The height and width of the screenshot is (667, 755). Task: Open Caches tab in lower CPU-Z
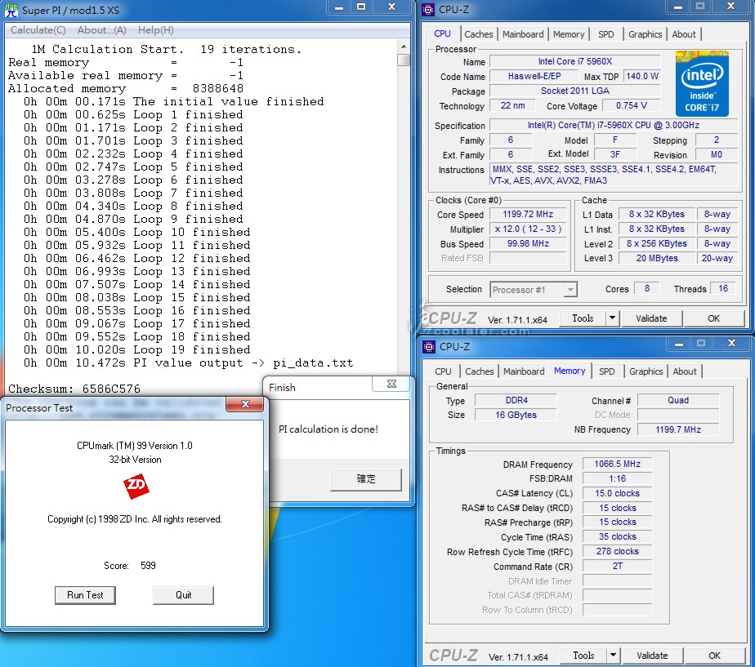479,371
